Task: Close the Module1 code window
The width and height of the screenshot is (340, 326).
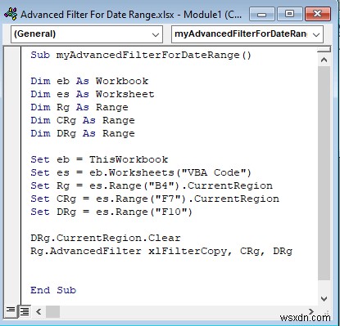Action: [318, 14]
